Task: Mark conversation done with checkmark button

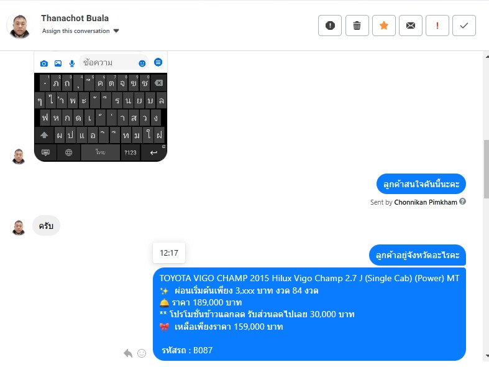Action: [x=464, y=26]
